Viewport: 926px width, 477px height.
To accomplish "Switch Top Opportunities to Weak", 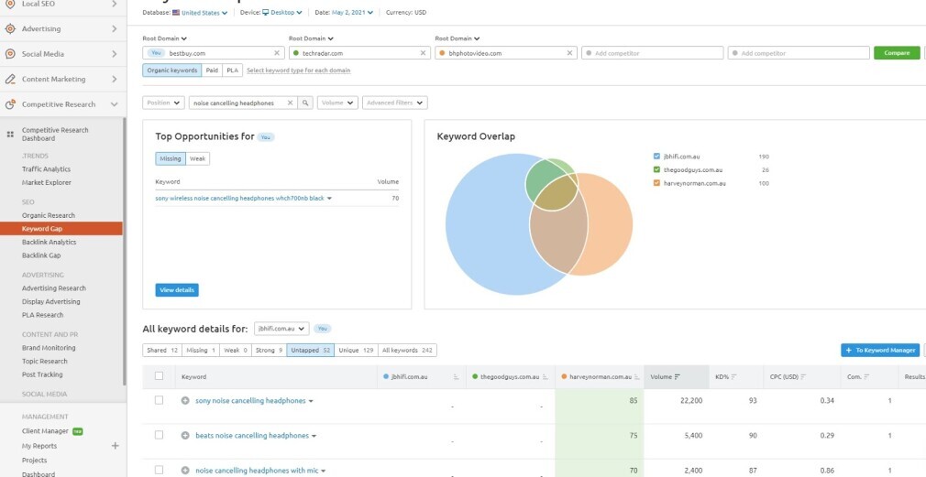I will point(198,158).
